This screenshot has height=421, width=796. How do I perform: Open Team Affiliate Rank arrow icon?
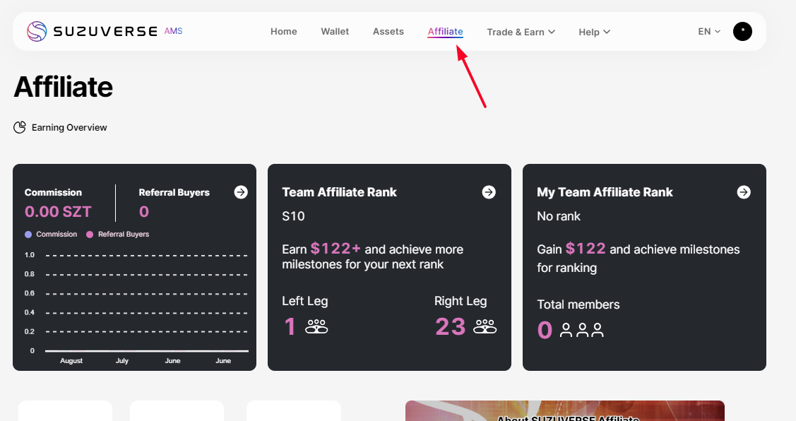tap(489, 192)
